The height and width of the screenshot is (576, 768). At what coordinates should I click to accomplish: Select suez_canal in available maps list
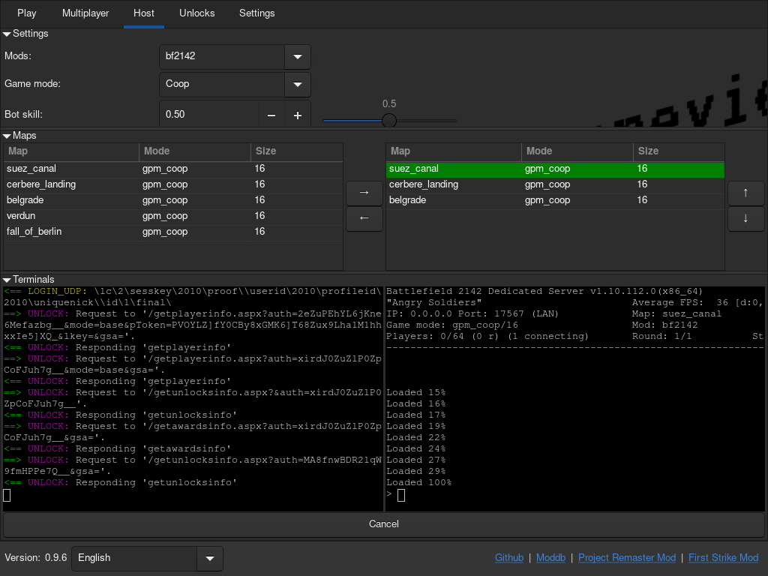coord(173,169)
